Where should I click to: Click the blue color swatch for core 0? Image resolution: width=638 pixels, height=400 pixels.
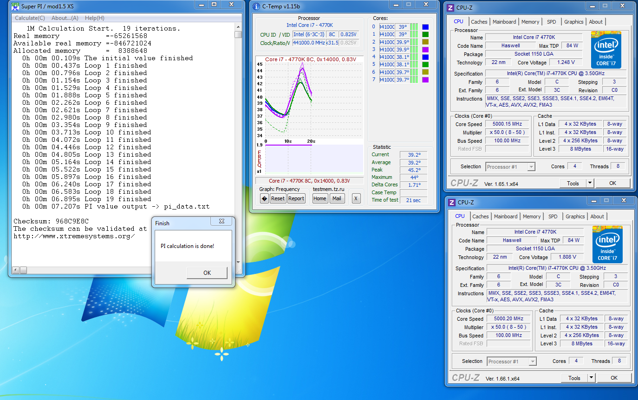pyautogui.click(x=425, y=27)
